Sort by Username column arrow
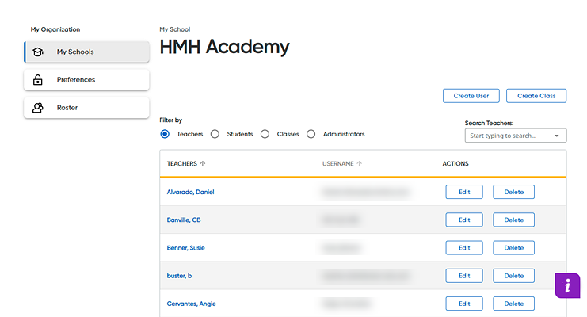The width and height of the screenshot is (587, 317). [360, 164]
